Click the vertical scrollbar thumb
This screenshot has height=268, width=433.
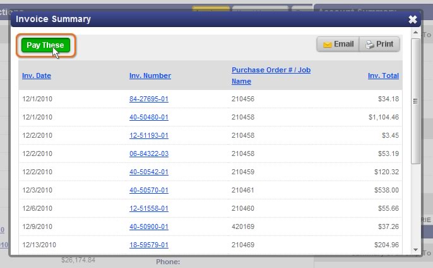coord(415,101)
